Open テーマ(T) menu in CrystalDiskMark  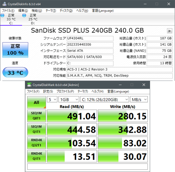[x=83, y=91]
